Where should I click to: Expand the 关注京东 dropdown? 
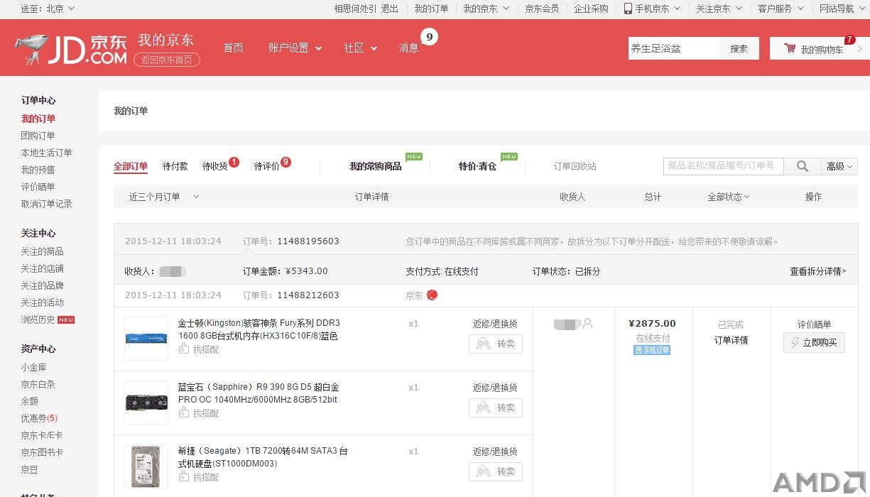719,9
